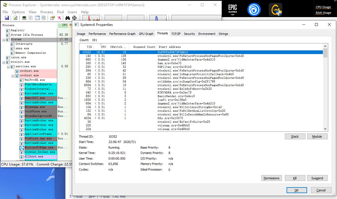Open the View menu
337x199 pixels.
(x=32, y=12)
